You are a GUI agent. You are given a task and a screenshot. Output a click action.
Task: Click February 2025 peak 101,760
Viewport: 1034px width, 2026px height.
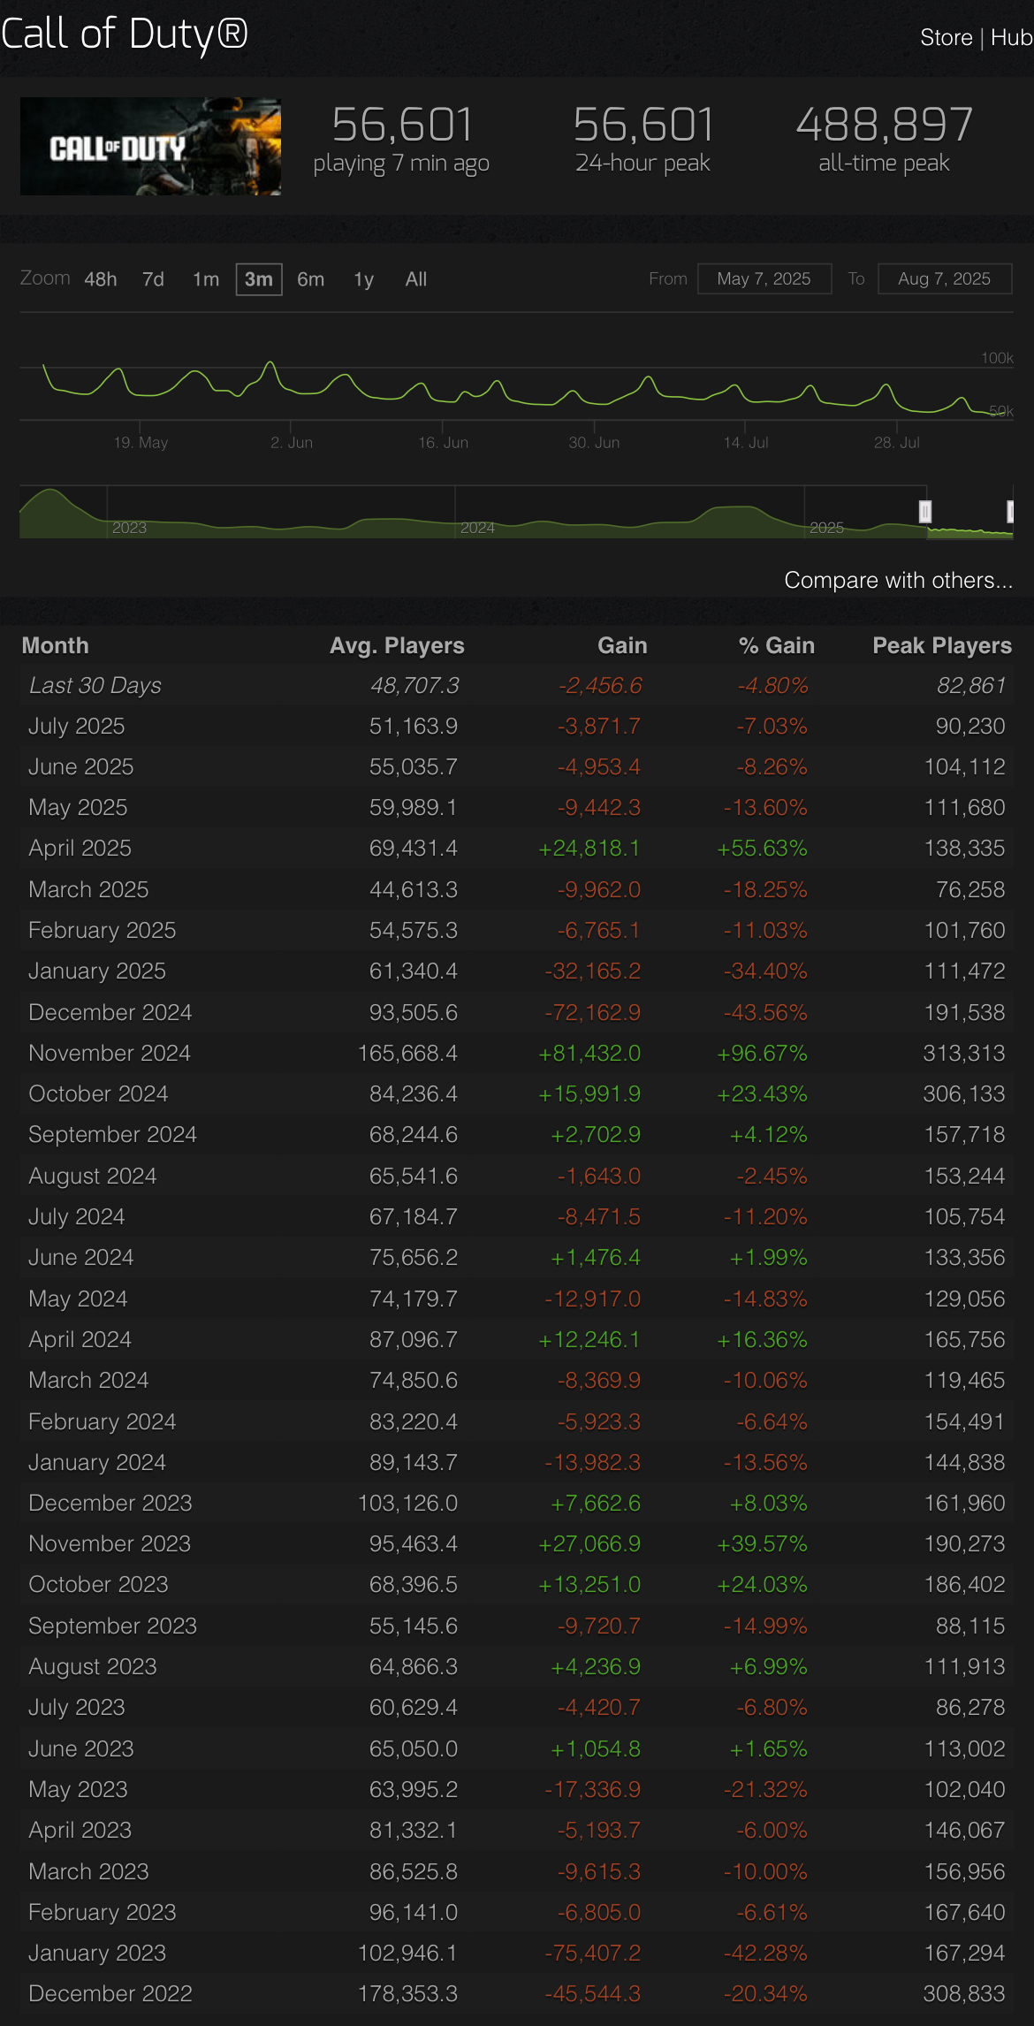point(965,930)
